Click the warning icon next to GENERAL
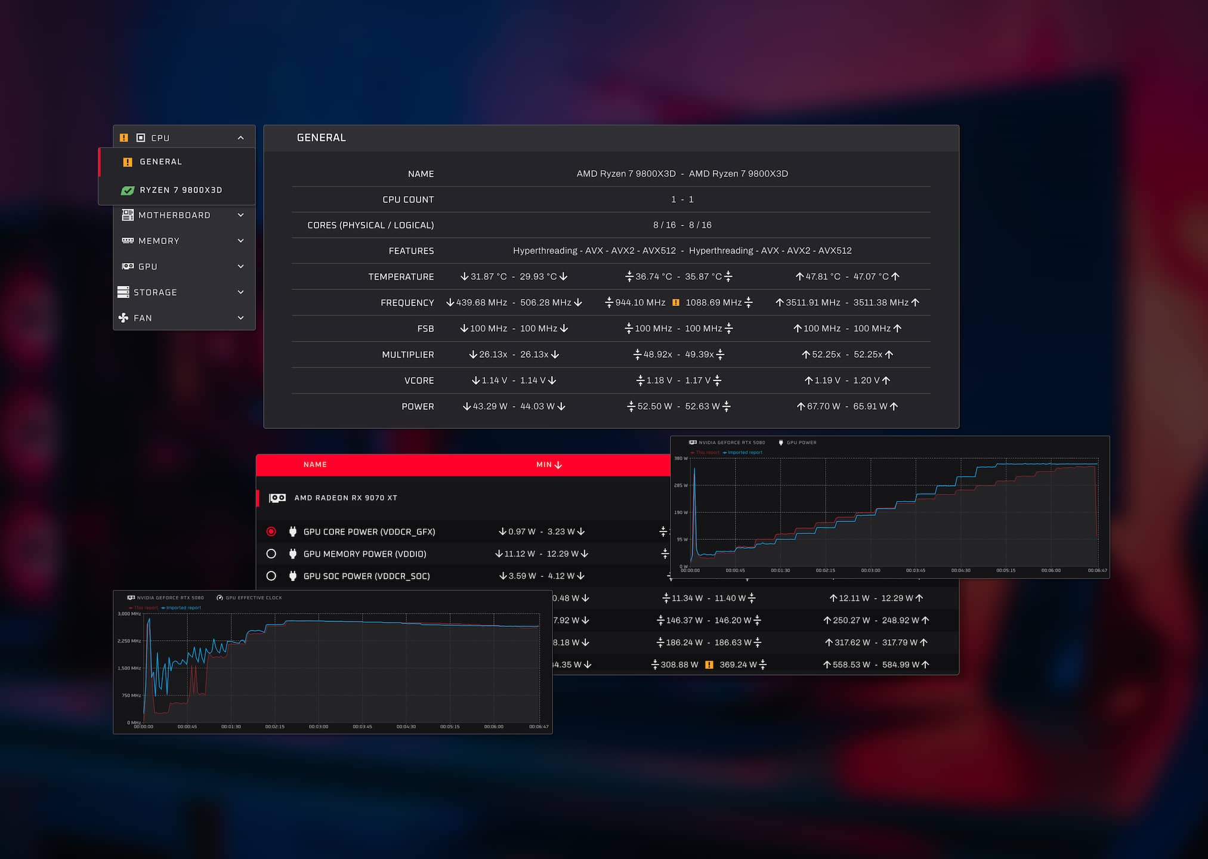This screenshot has width=1208, height=859. coord(126,162)
